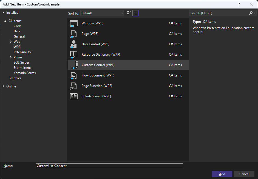The image size is (258, 179).
Task: Select the WPF category
Action: [17, 47]
